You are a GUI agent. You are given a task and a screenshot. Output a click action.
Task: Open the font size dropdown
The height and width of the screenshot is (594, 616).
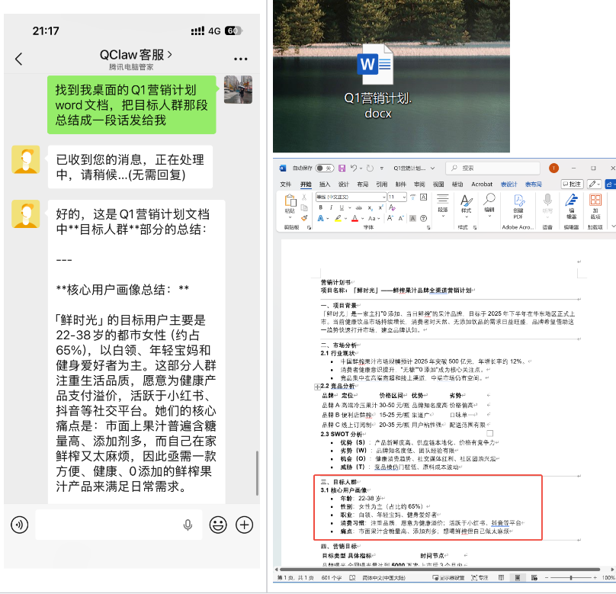tap(404, 197)
